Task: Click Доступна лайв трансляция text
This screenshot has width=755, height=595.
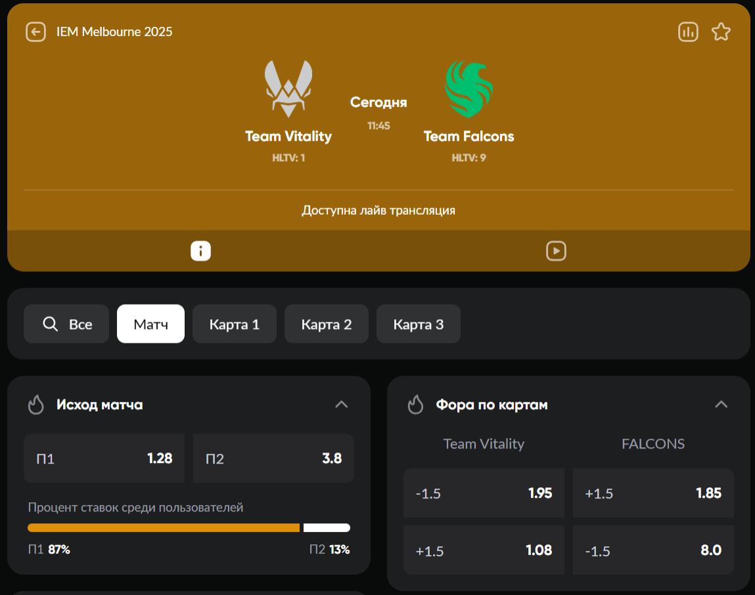Action: pyautogui.click(x=378, y=210)
